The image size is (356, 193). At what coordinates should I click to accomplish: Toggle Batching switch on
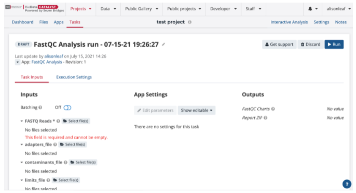(67, 108)
